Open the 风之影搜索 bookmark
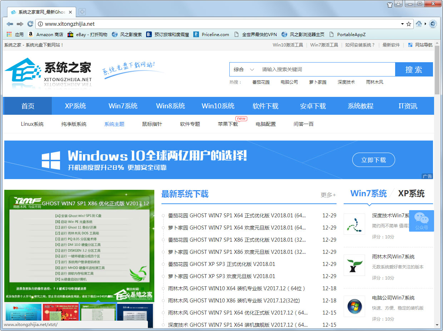Viewport: 443px width, 331px height. point(127,35)
